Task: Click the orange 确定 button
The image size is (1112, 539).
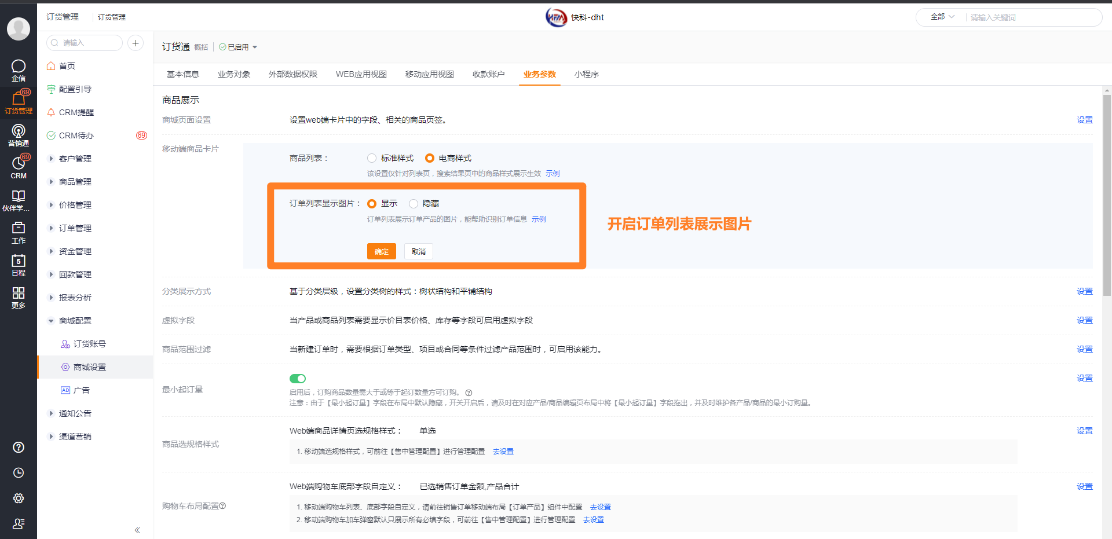Action: click(382, 251)
